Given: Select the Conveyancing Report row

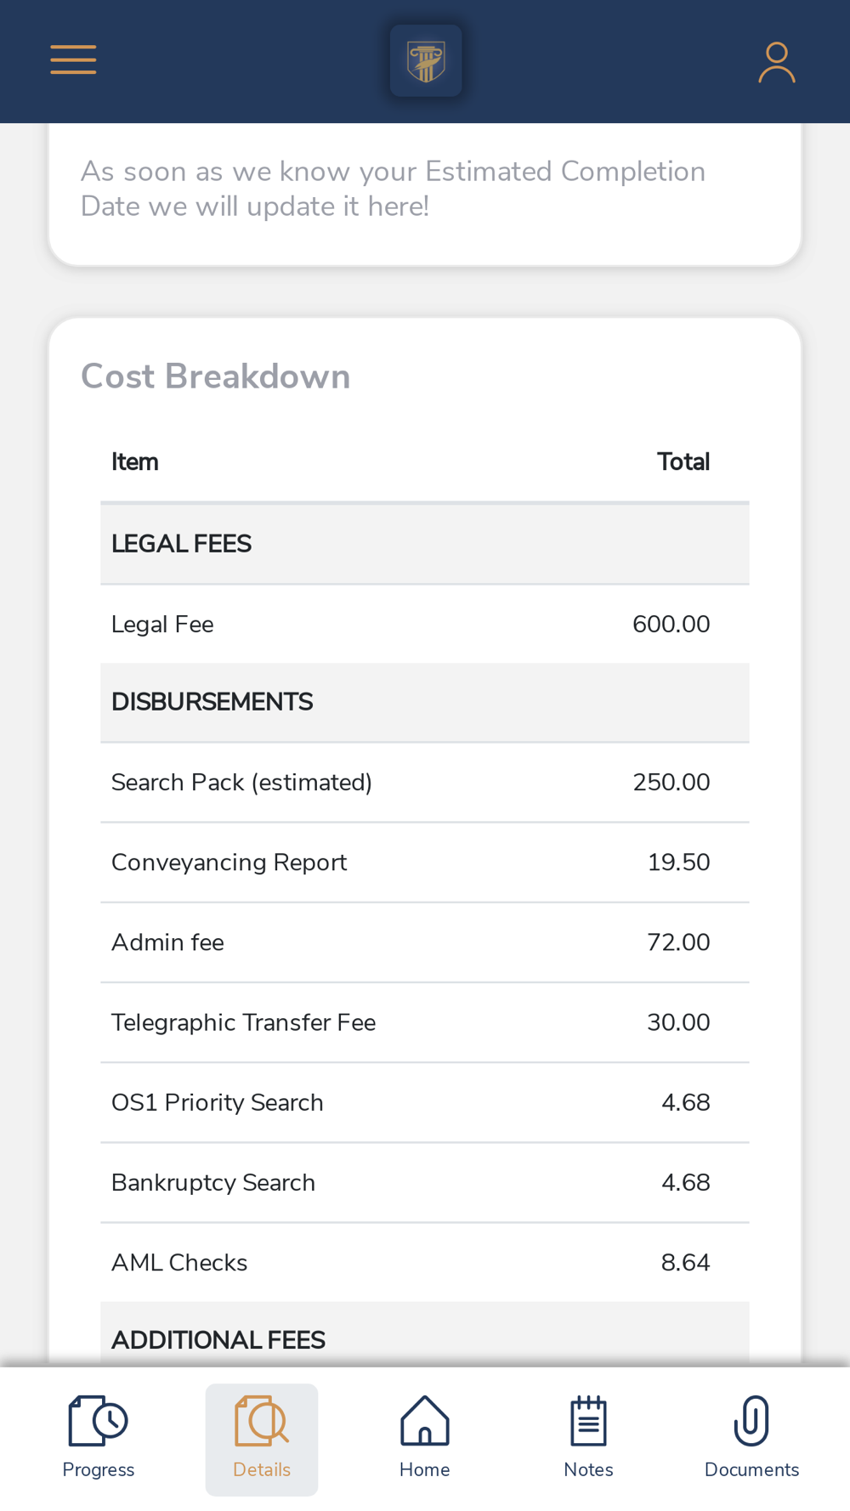Looking at the screenshot, I should pyautogui.click(x=424, y=863).
